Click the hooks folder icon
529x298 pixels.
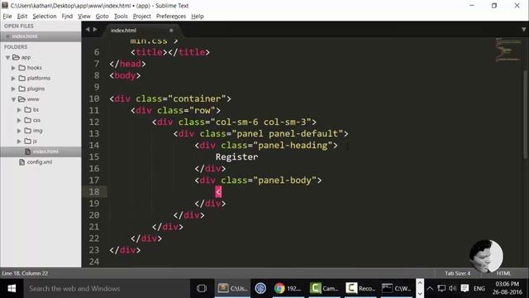[22, 68]
